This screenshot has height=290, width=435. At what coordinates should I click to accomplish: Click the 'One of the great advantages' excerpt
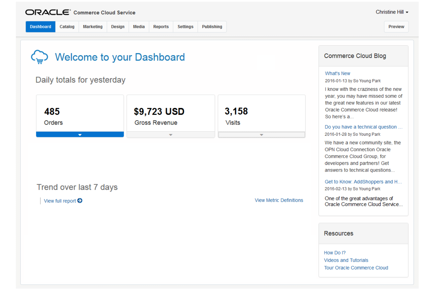[x=364, y=202]
